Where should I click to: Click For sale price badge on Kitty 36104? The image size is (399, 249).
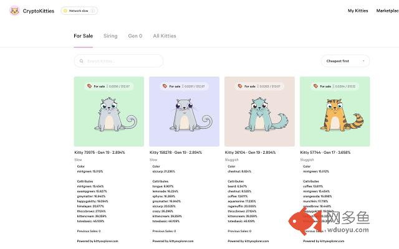click(259, 87)
